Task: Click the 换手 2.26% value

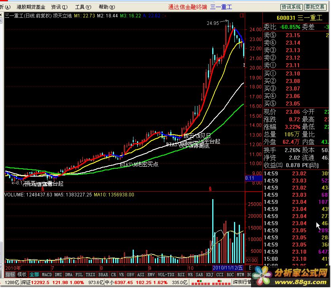Action: point(292,150)
